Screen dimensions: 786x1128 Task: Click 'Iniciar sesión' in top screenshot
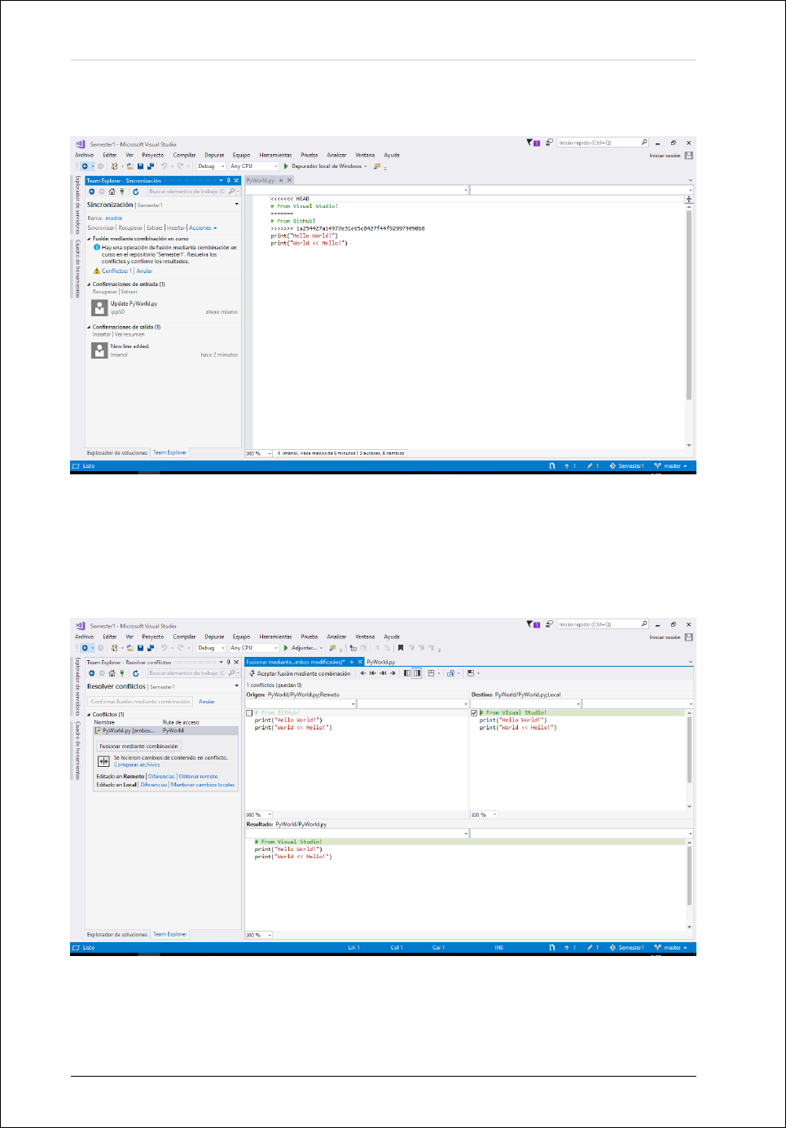pyautogui.click(x=665, y=155)
